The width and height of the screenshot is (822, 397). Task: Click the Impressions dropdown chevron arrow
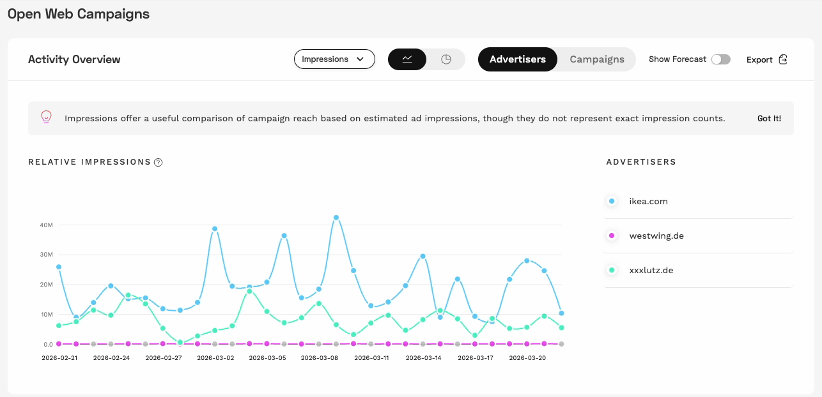pos(361,59)
